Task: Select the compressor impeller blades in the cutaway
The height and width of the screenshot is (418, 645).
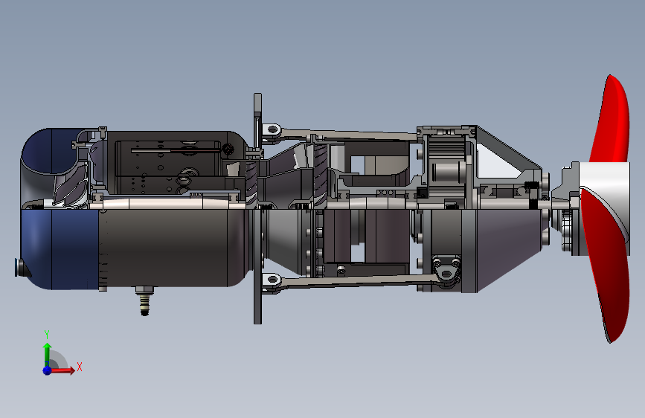Action: pos(71,184)
